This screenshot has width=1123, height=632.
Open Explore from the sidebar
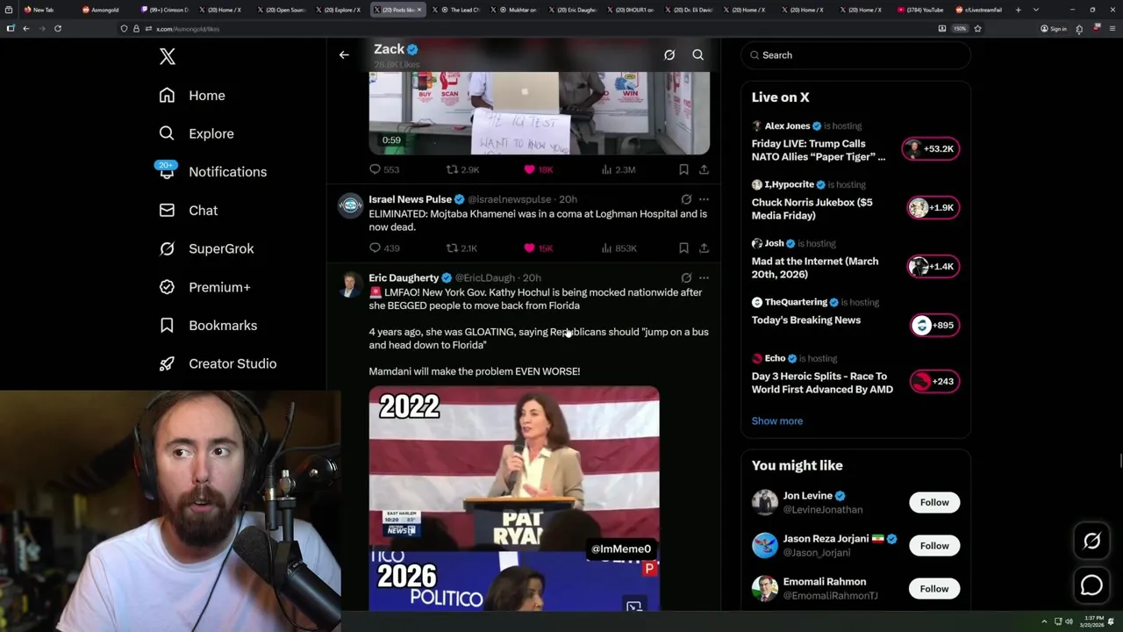click(x=197, y=133)
